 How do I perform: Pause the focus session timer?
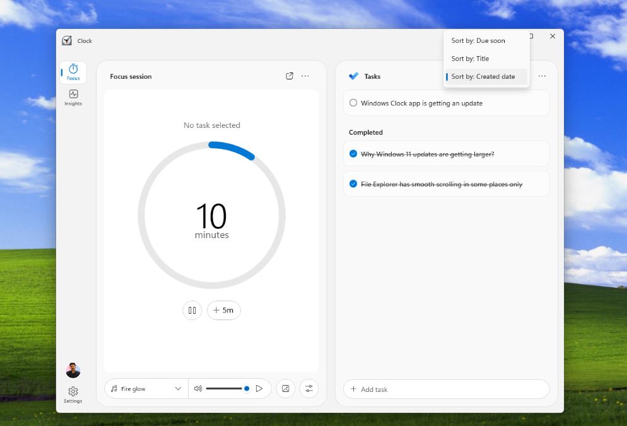[192, 310]
